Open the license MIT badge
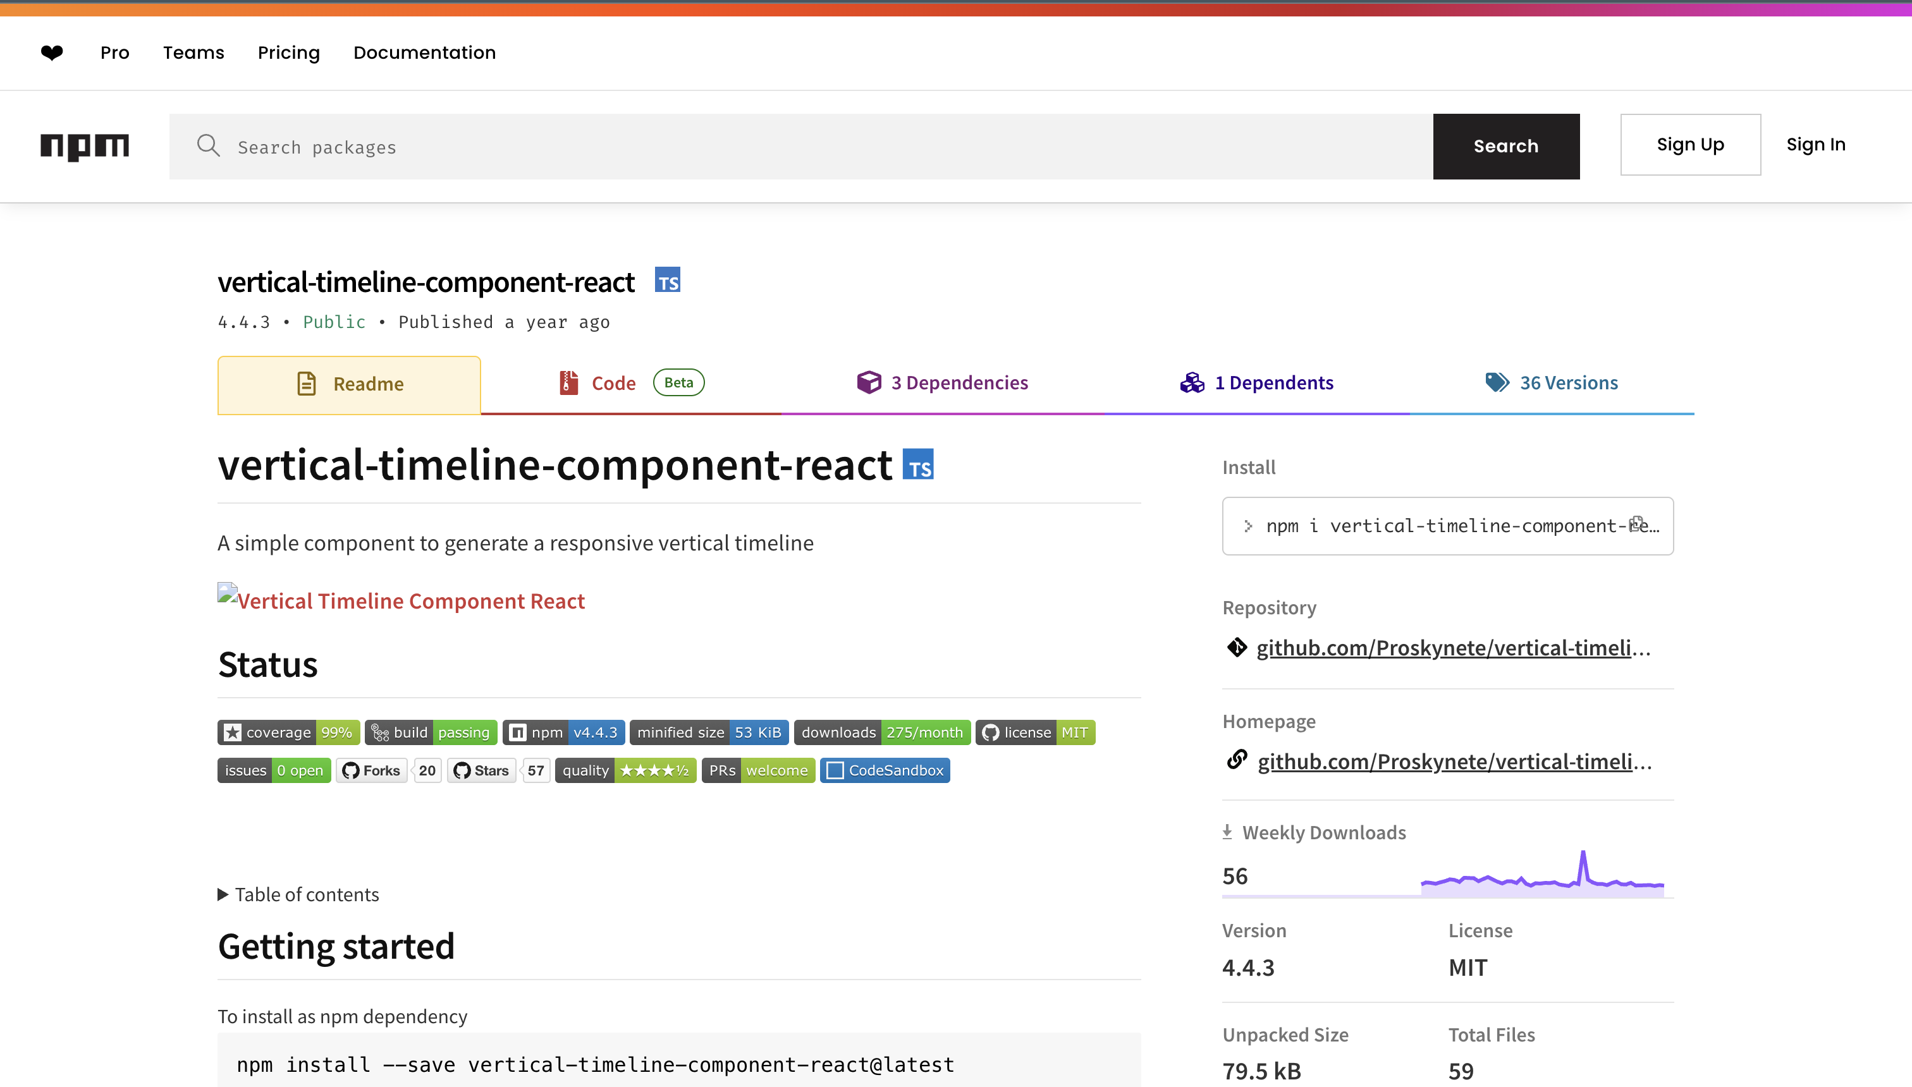 1035,732
